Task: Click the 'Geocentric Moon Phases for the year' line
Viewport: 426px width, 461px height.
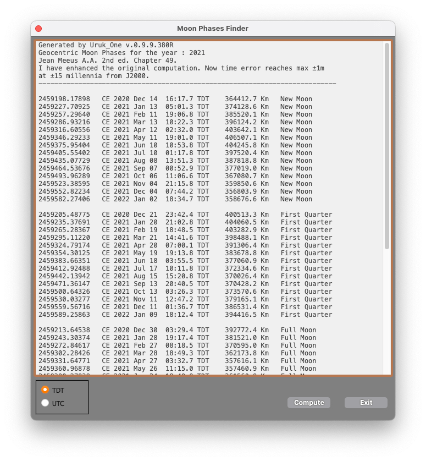Action: [x=121, y=53]
